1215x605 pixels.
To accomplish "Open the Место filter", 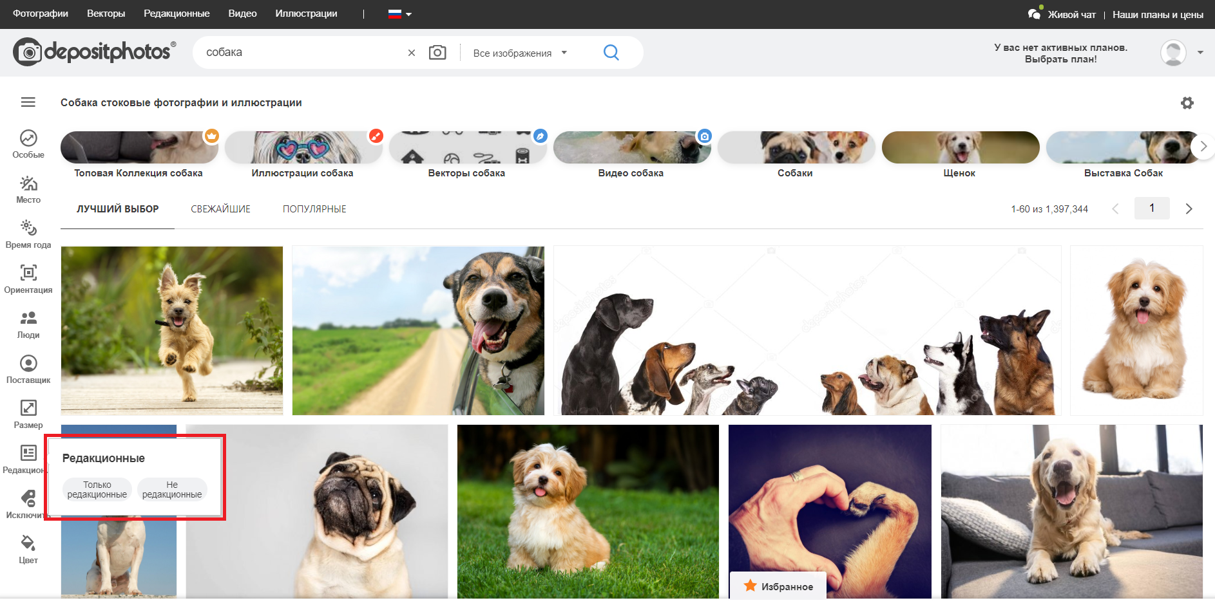I will (28, 189).
